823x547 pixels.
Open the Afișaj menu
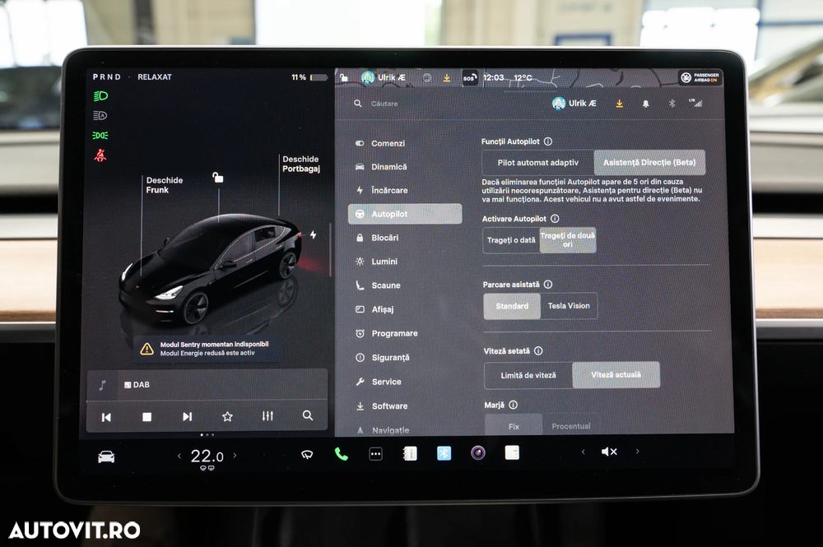tap(405, 309)
